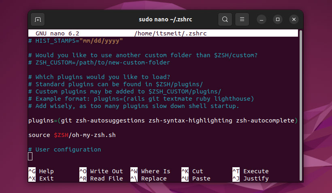Click the terminal search magnifier icon
332x193 pixels.
point(225,19)
